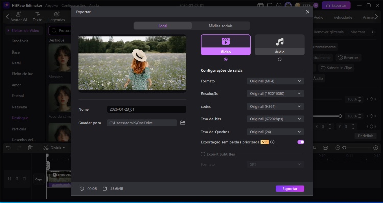This screenshot has height=203, width=383.
Task: Select the Video export type card
Action: coord(225,45)
